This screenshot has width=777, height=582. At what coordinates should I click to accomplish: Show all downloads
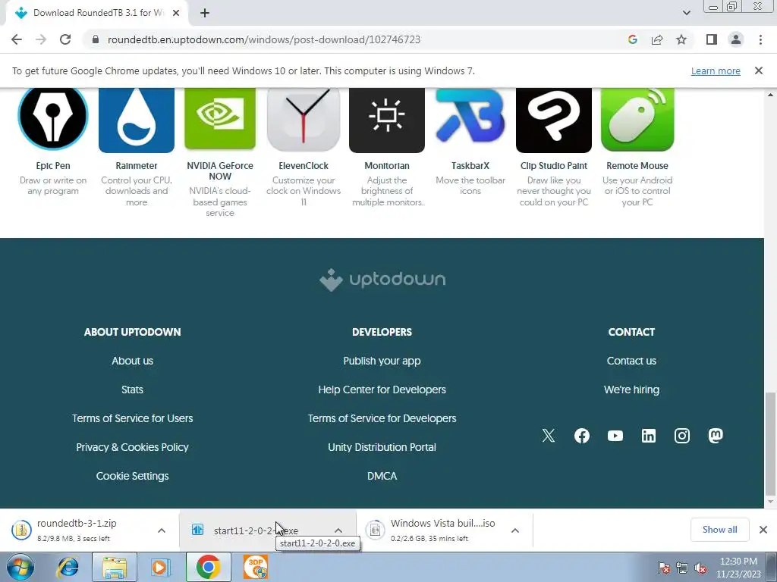719,530
